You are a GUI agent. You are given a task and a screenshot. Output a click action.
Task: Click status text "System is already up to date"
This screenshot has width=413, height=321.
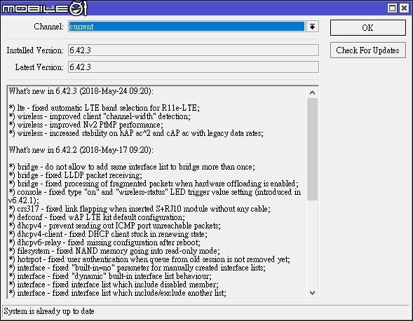(49, 311)
